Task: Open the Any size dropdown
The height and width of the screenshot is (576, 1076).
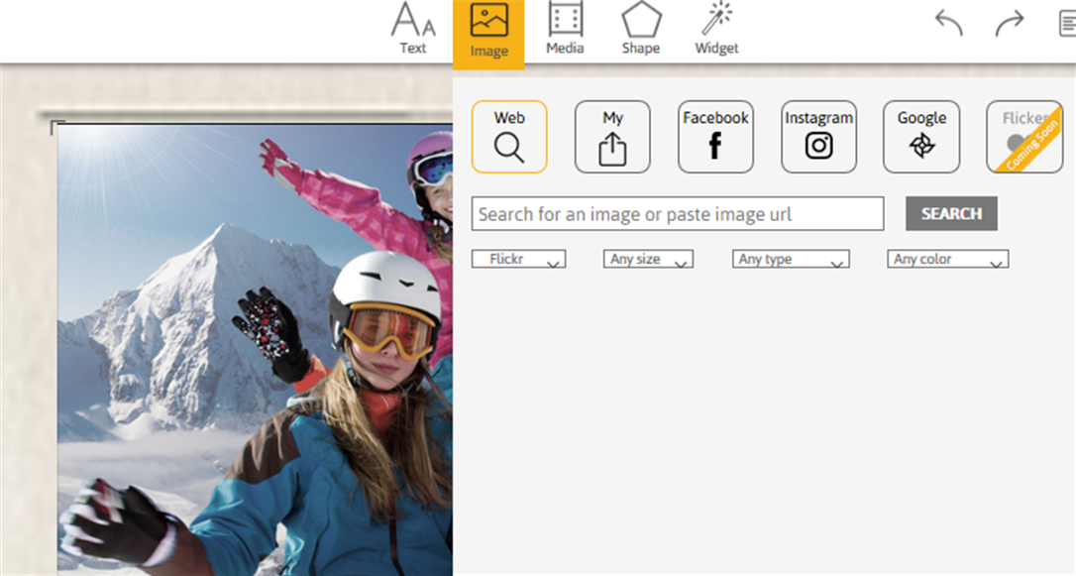Action: [649, 259]
